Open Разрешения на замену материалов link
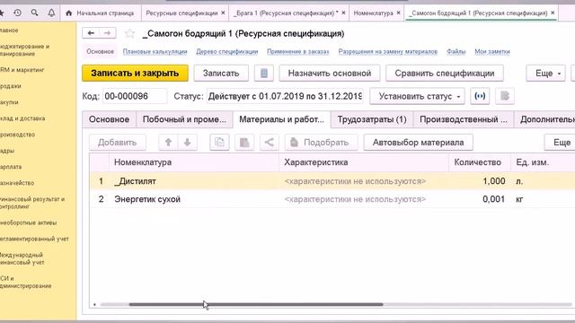This screenshot has height=323, width=575. click(x=387, y=52)
